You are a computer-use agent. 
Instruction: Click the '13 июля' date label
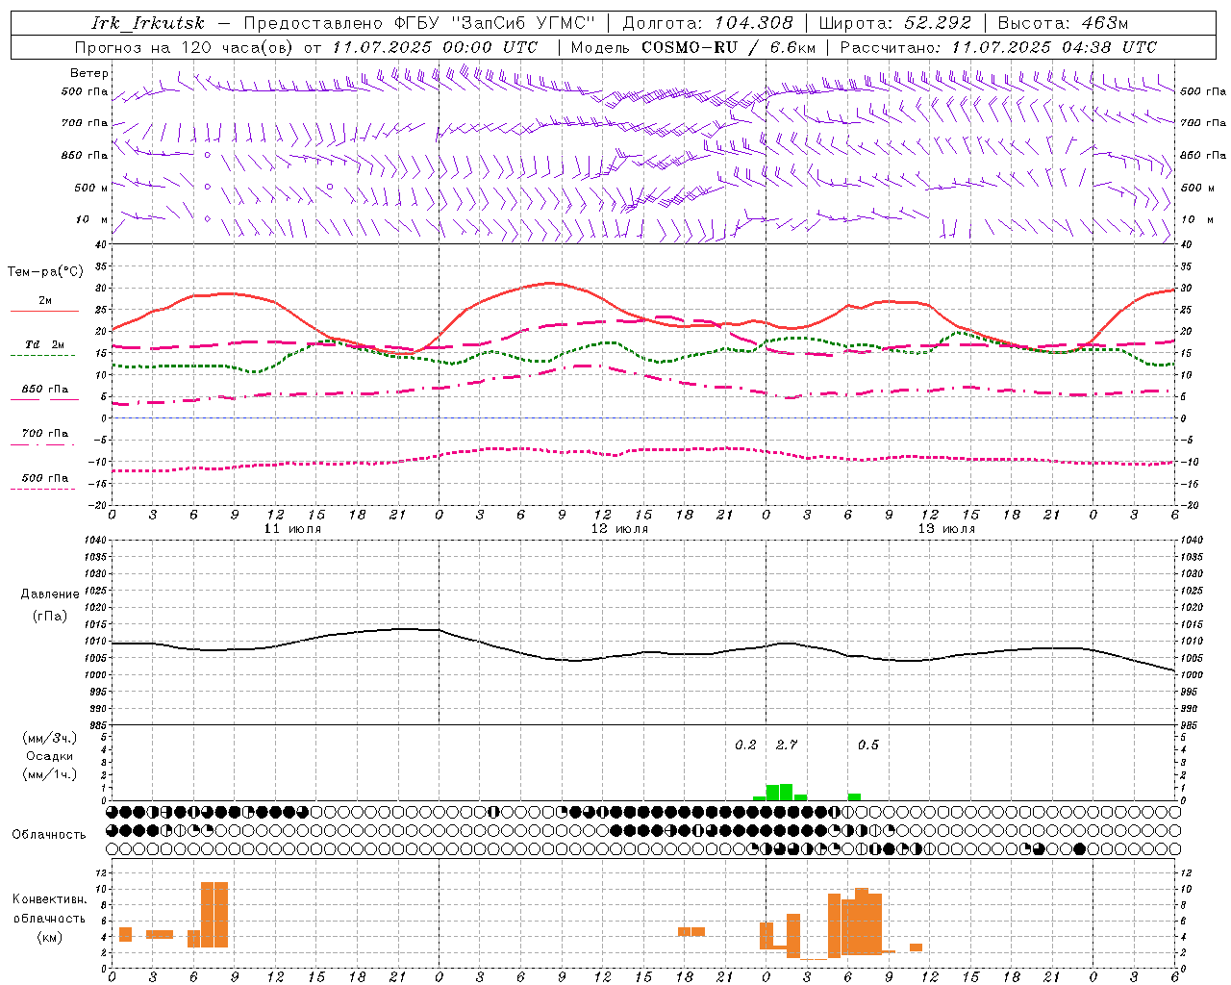(946, 529)
